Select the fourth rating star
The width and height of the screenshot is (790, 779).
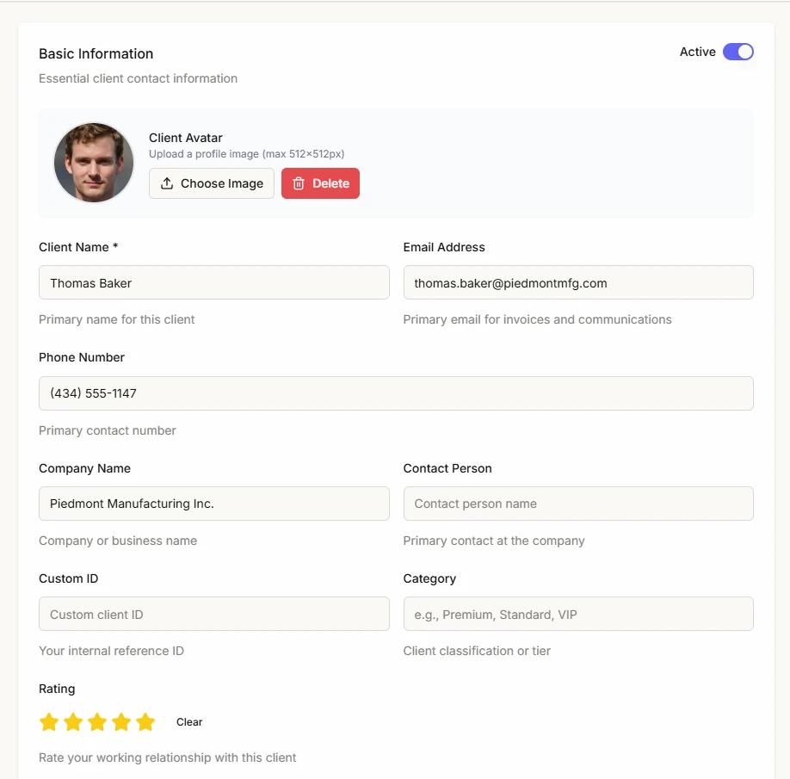[121, 721]
